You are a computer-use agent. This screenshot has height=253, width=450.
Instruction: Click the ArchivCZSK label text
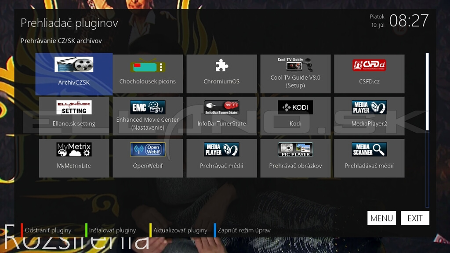tap(74, 83)
